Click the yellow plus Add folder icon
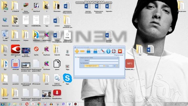 [77, 51]
